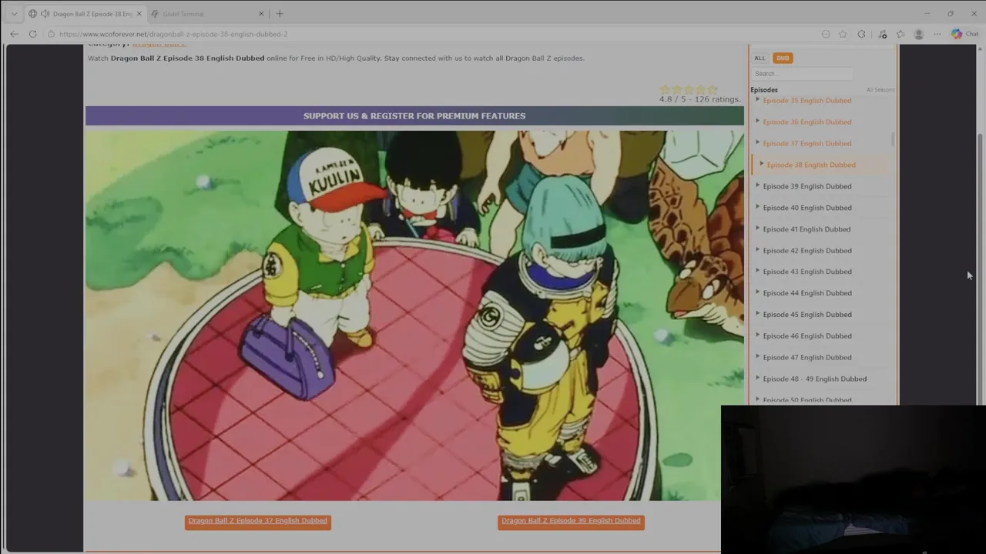The width and height of the screenshot is (986, 554).
Task: Open Episode 45 English Dubbed
Action: click(x=807, y=315)
